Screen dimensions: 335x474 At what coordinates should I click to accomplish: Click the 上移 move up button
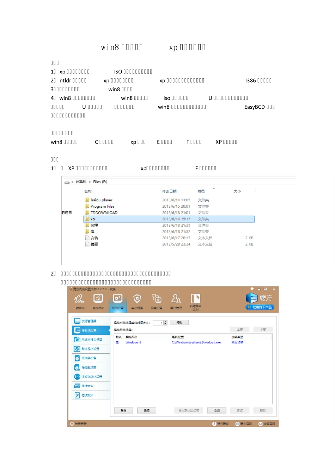240,329
